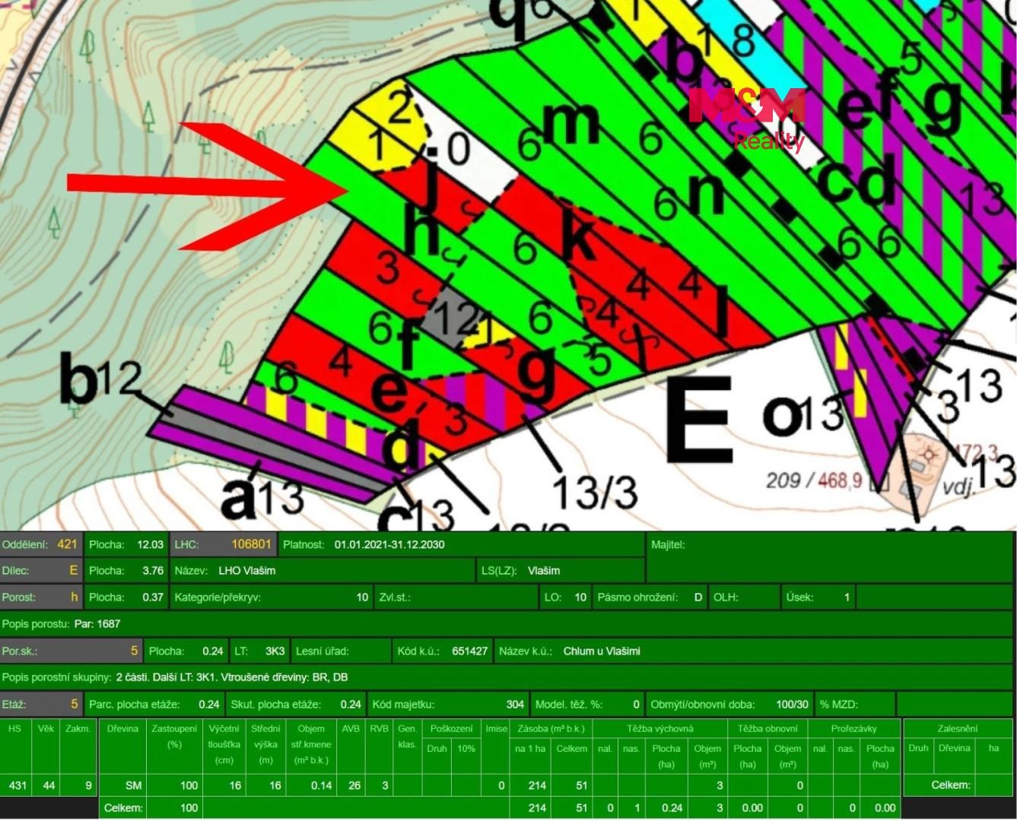Click the Celkem label in totals row
This screenshot has height=821, width=1017.
coord(122,808)
